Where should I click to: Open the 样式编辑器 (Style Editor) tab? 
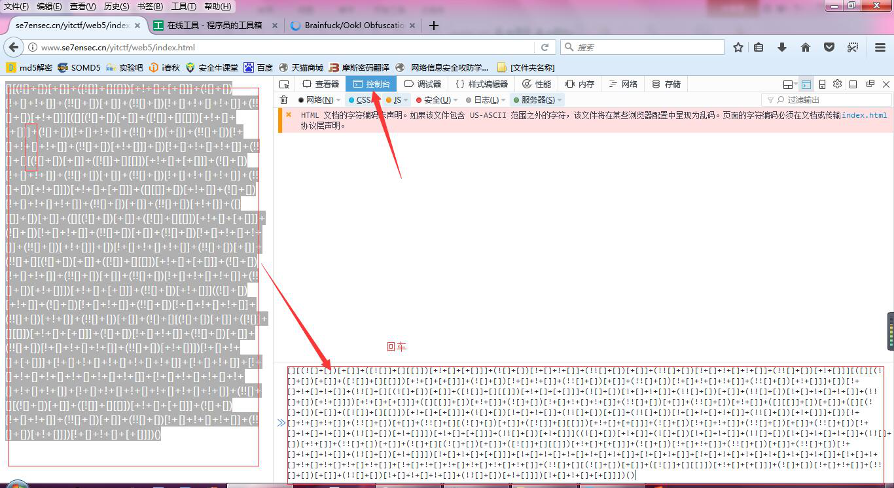click(482, 84)
